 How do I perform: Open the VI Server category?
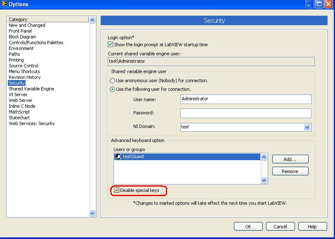(18, 95)
